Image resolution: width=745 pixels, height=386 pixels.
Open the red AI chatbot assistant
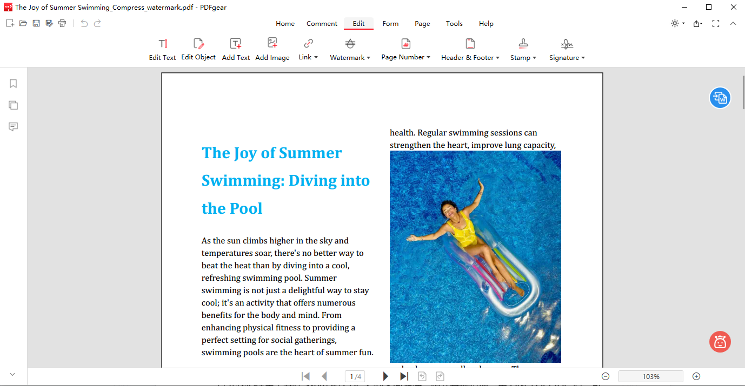720,342
